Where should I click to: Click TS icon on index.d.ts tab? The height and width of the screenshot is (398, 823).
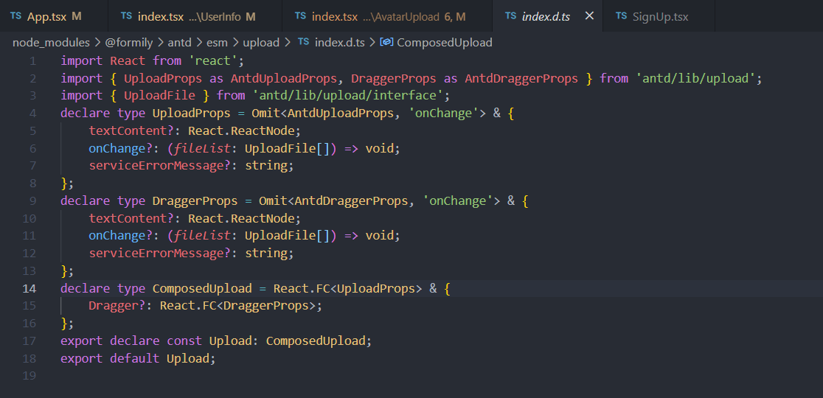tap(511, 15)
